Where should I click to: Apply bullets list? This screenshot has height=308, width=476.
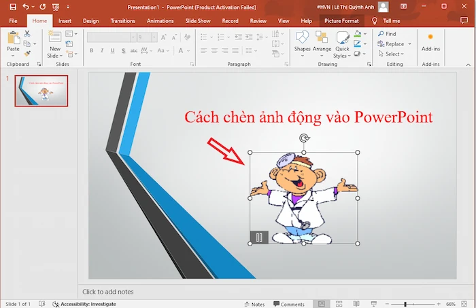(204, 37)
